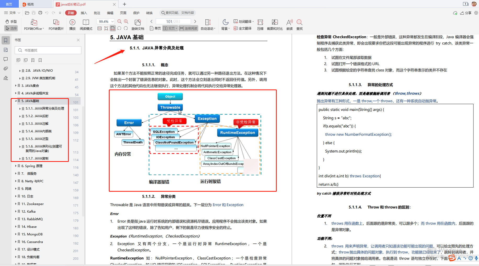This screenshot has width=479, height=266.
Task: Open 文件 file menu dropdown
Action: [x=12, y=13]
